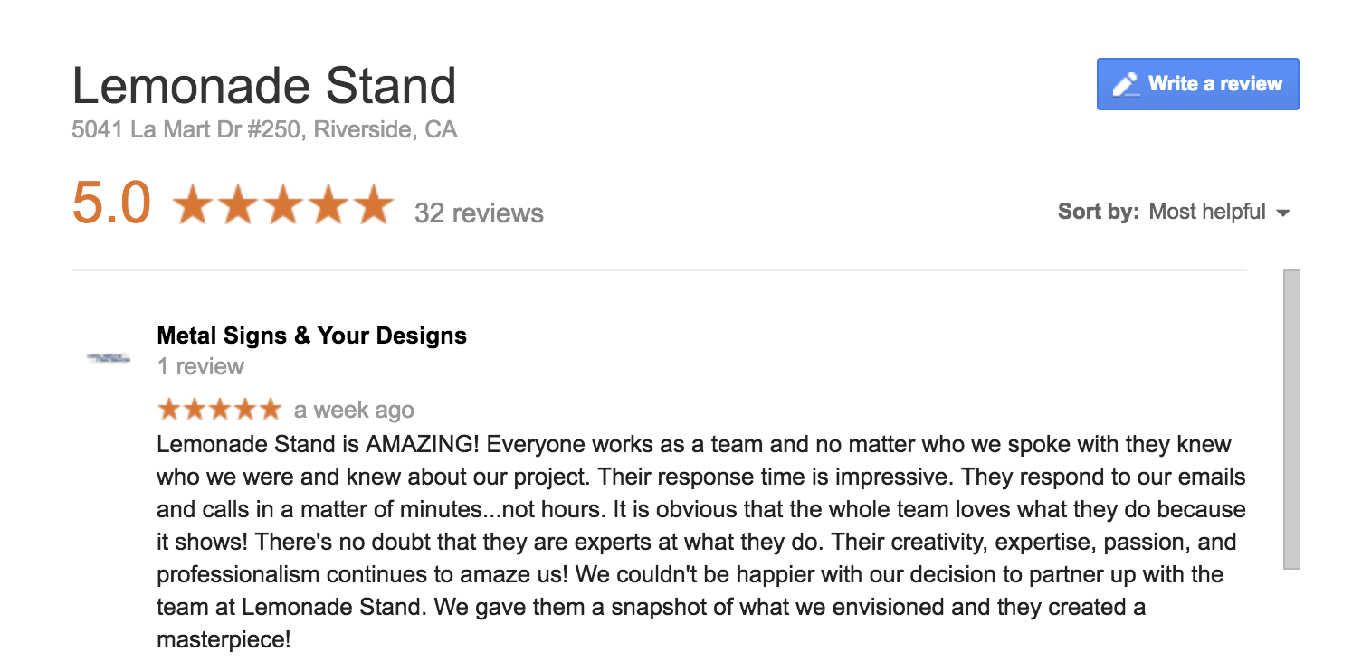
Task: Select the 32 reviews count
Action: pos(479,213)
